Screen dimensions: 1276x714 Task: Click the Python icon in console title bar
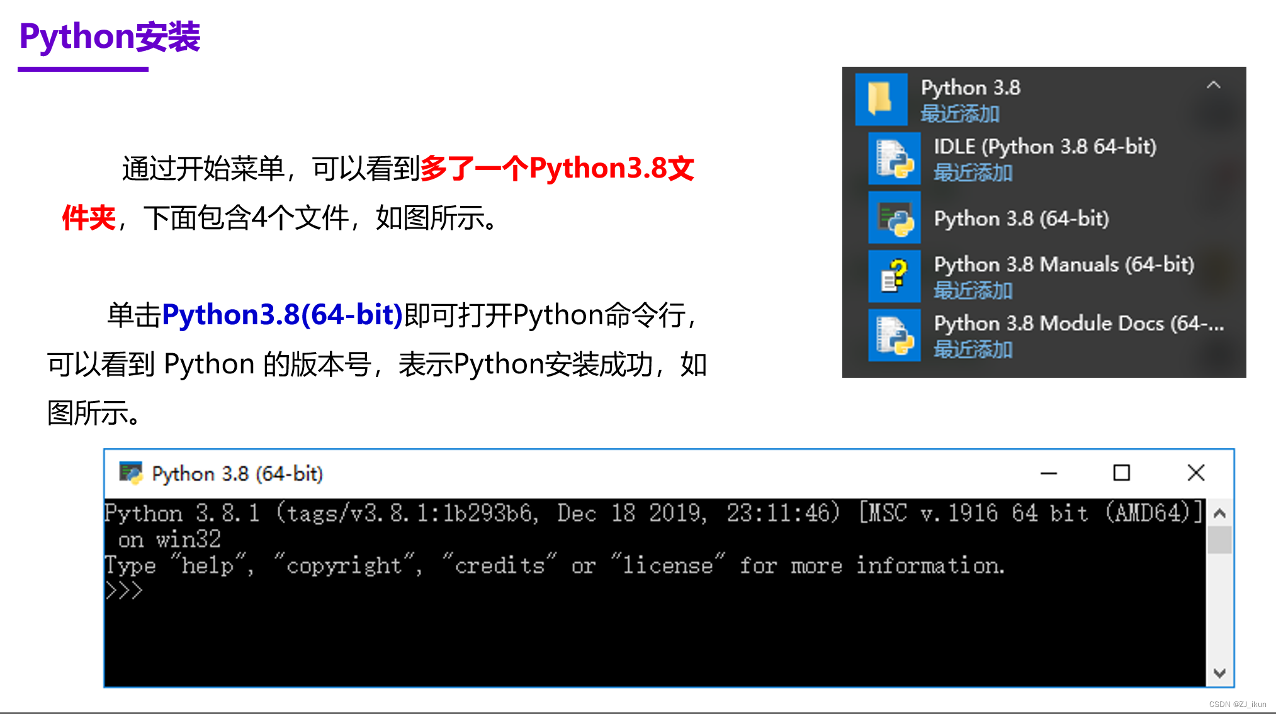[131, 473]
